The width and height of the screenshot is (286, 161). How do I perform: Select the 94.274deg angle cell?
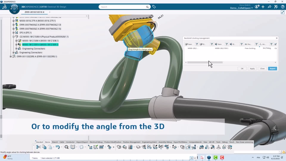[267, 48]
